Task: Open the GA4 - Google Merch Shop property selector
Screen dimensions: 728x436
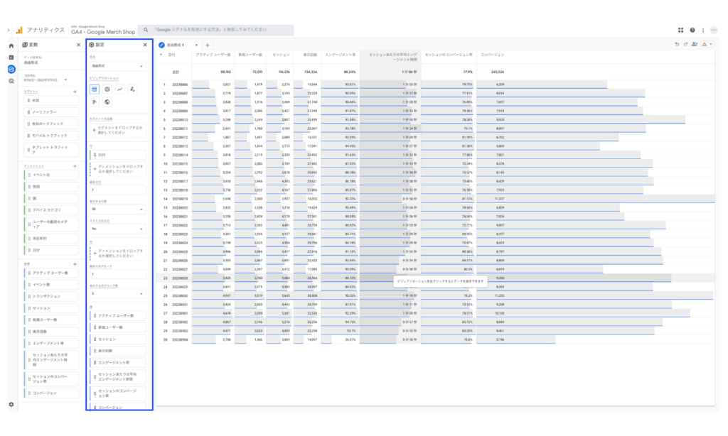Action: coord(103,31)
